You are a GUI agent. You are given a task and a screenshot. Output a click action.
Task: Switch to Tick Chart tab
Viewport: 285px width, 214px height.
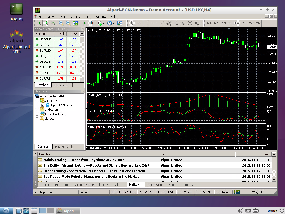click(61, 85)
